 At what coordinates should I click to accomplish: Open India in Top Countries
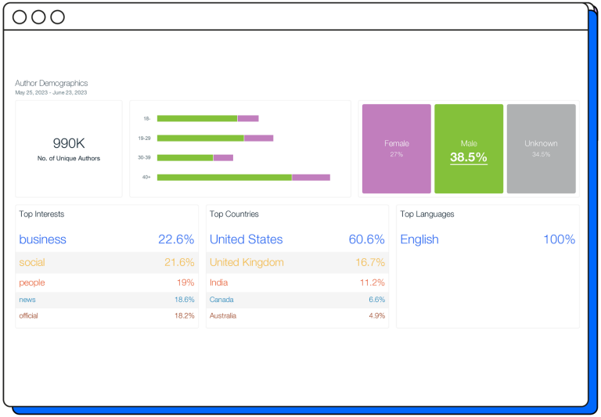[219, 282]
